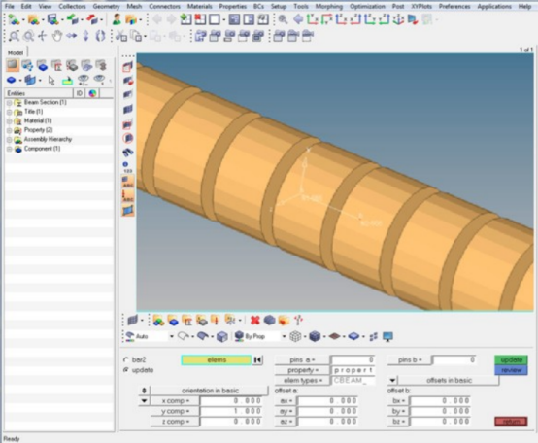Click the horizontal rotate arrows icon

click(x=71, y=36)
